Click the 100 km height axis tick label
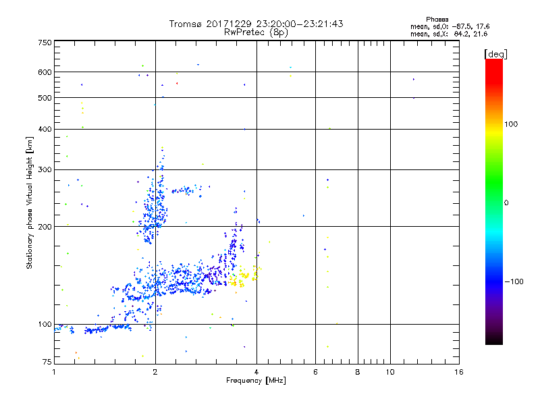 (45, 324)
